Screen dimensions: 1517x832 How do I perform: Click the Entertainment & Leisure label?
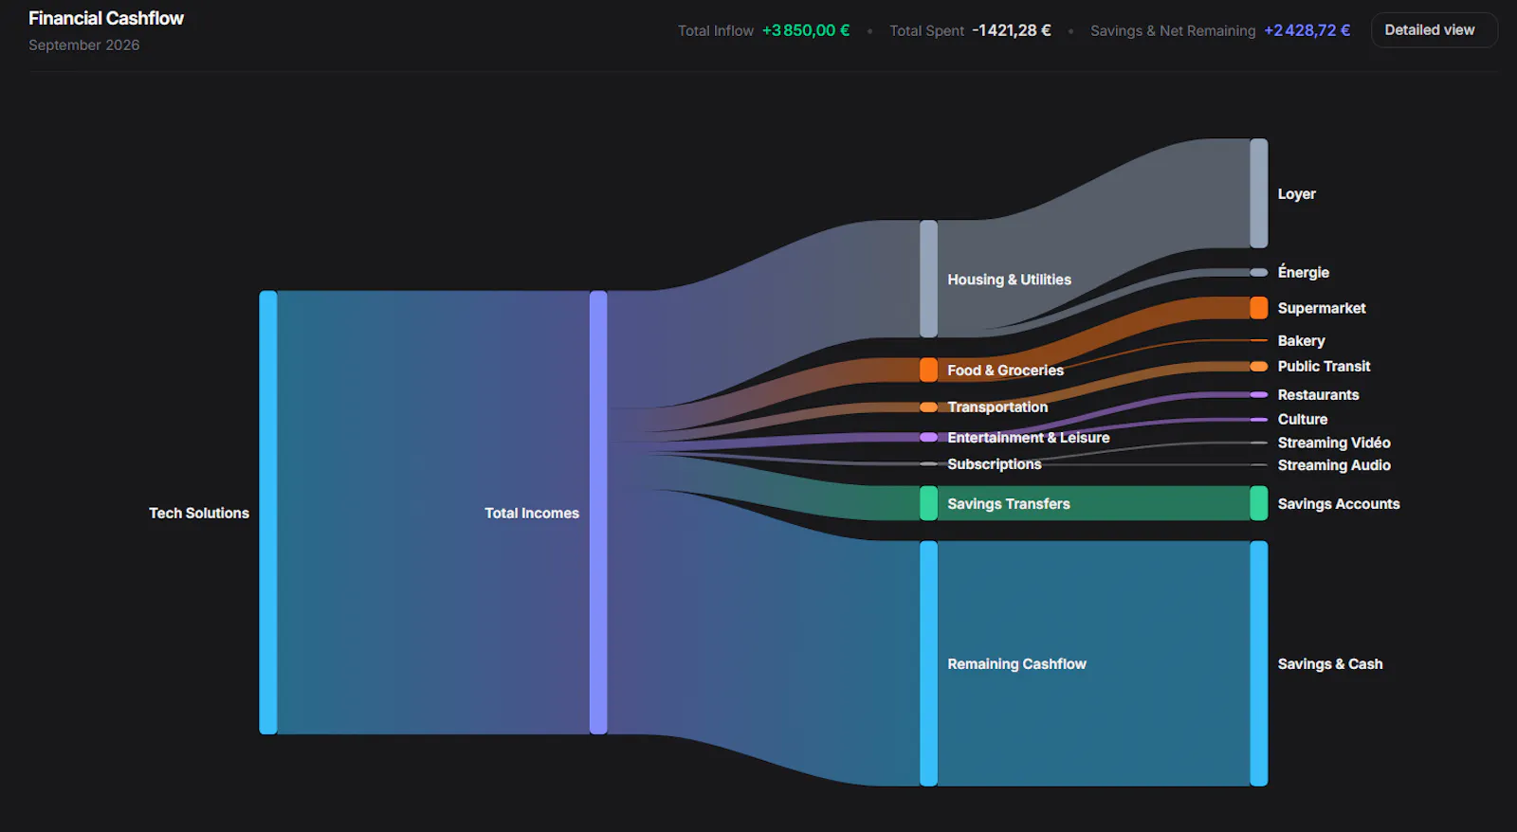(1029, 438)
